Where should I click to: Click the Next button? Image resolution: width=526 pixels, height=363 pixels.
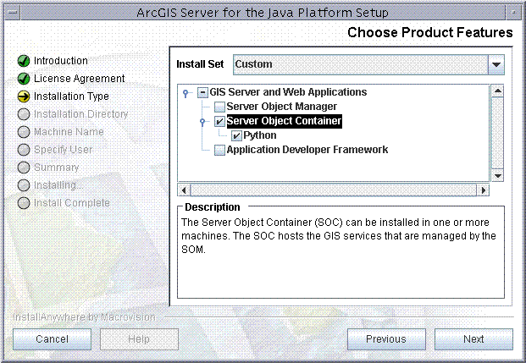click(473, 339)
